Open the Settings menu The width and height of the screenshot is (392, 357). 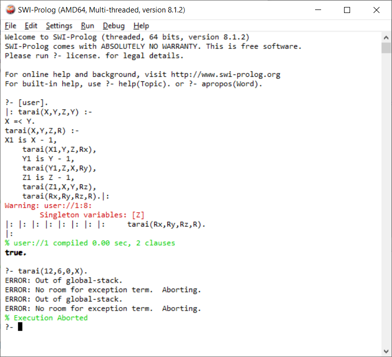tap(59, 26)
